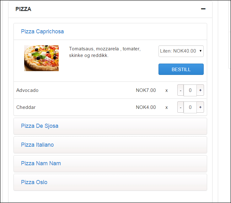Focus the Advocado quantity input field

(x=190, y=90)
